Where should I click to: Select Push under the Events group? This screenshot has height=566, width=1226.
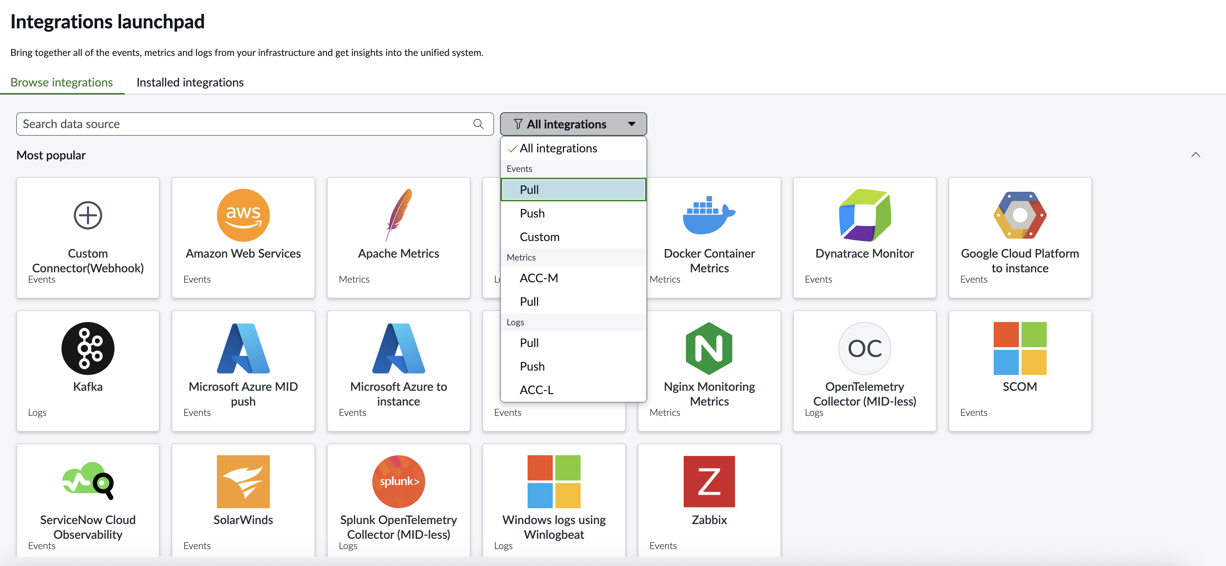574,213
